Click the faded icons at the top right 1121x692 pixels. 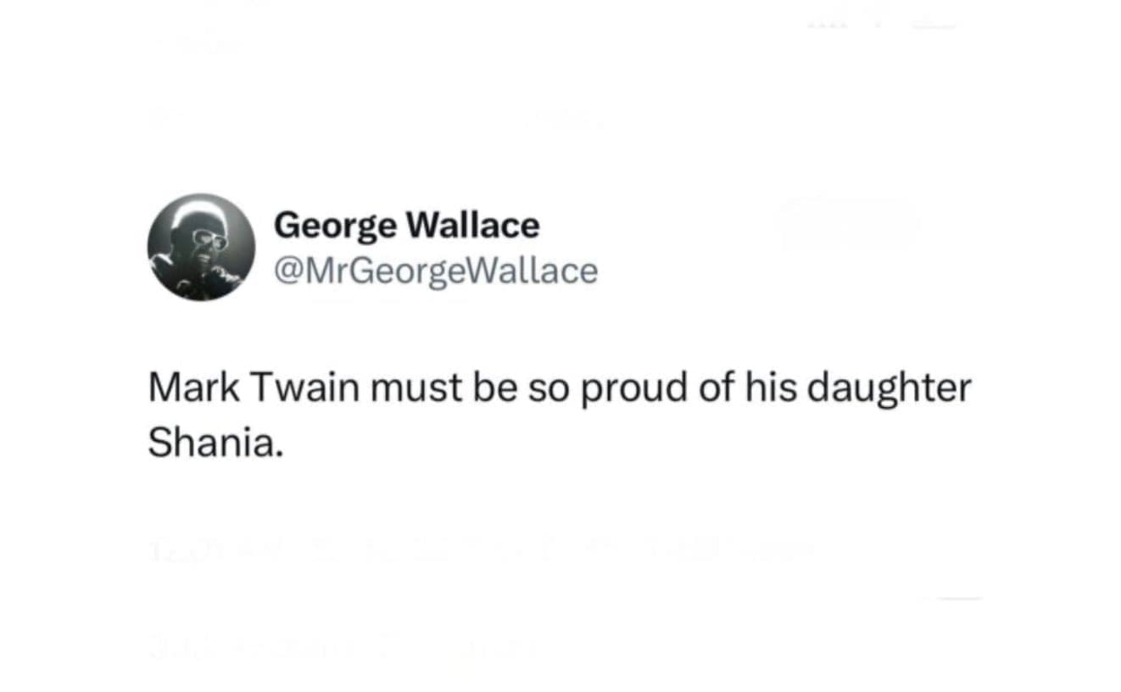(x=882, y=24)
